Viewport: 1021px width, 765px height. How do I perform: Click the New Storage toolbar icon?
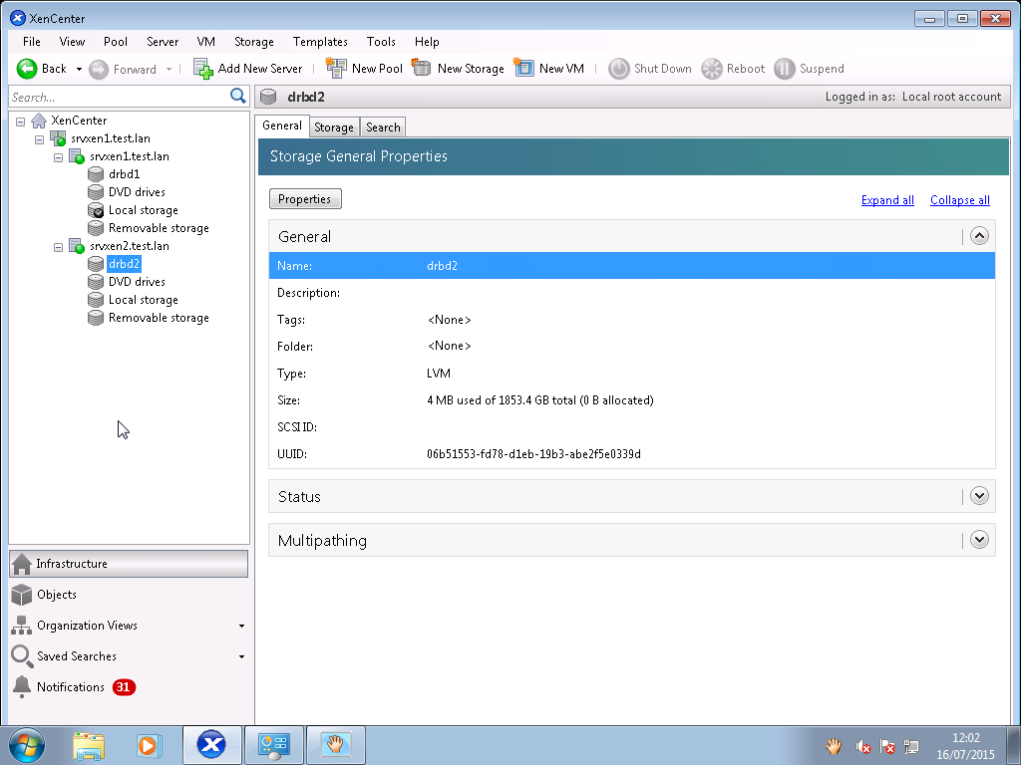coord(422,68)
